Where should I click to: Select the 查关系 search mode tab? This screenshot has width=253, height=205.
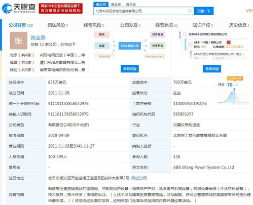(131, 5)
